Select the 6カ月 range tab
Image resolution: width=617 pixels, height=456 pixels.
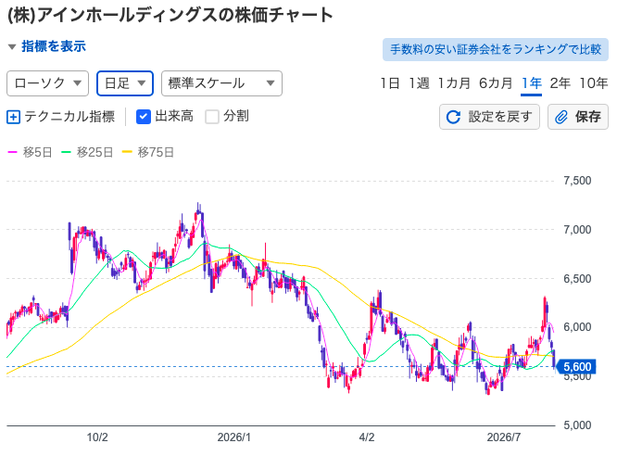pos(496,83)
